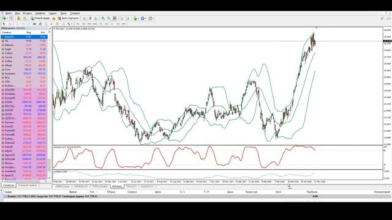Switch timeframe to H1
The height and width of the screenshot is (220, 392).
100,24
